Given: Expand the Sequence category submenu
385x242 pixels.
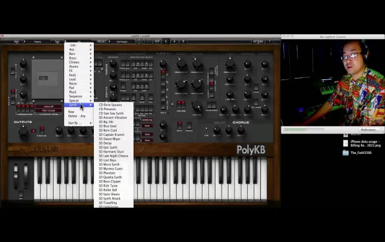Looking at the screenshot, I should [x=79, y=96].
